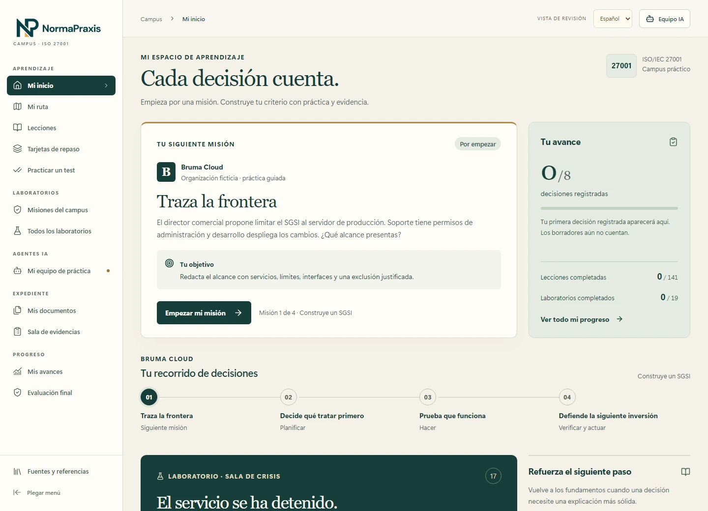This screenshot has height=511, width=708.
Task: Click the text Misión 1 de 4 · Construye un SGSI
Action: click(x=305, y=313)
